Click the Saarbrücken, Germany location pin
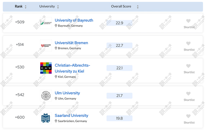Image resolution: width=205 pixels, height=130 pixels. click(56, 121)
